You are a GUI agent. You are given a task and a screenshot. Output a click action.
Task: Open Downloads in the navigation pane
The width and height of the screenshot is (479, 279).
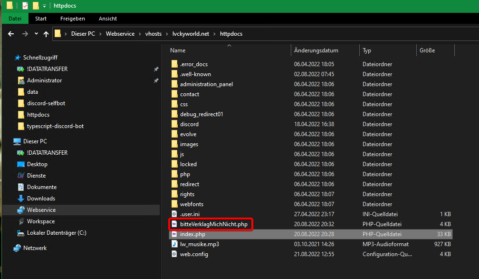coord(41,199)
